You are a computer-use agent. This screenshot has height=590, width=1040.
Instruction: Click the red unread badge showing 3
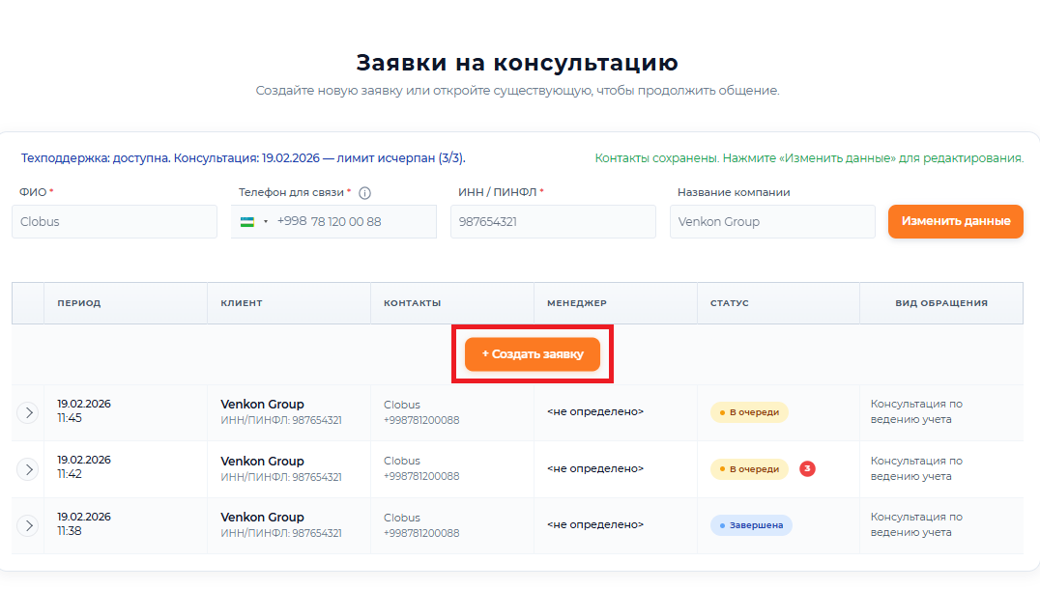click(807, 469)
